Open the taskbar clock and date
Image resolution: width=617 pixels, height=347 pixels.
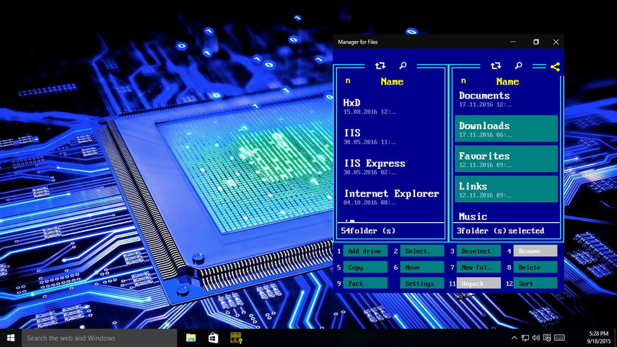(598, 338)
